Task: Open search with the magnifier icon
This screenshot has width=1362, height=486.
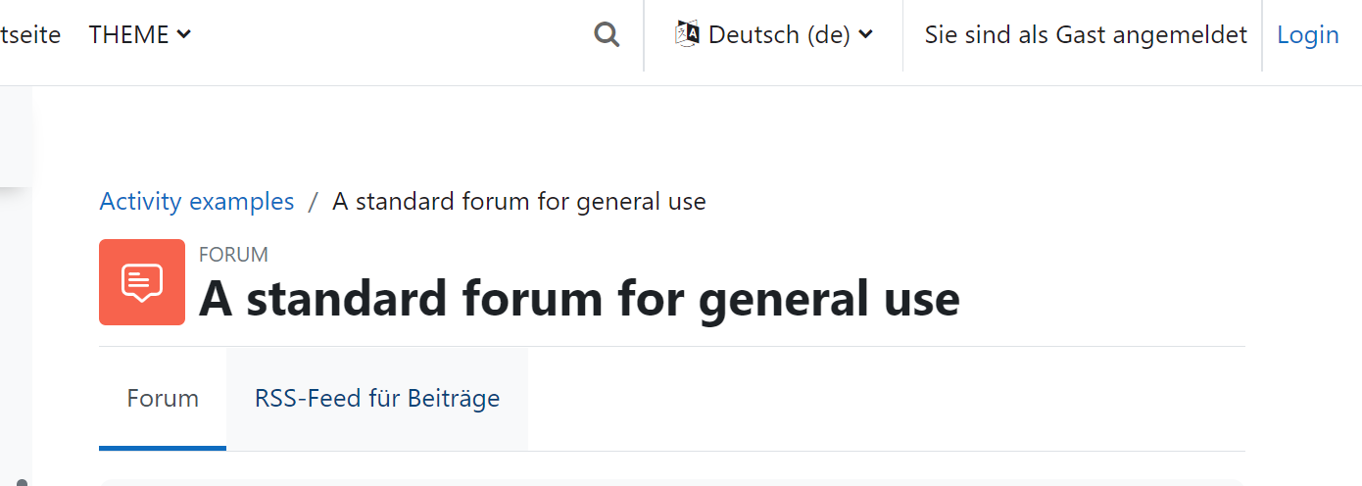Action: coord(607,35)
